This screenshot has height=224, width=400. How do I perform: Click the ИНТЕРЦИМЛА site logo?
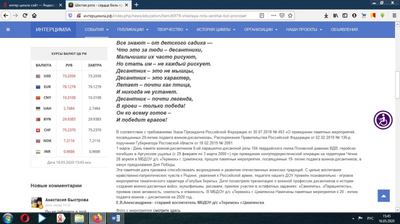click(x=53, y=29)
